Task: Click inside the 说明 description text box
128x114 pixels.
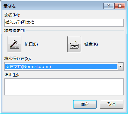Action: (x=64, y=87)
